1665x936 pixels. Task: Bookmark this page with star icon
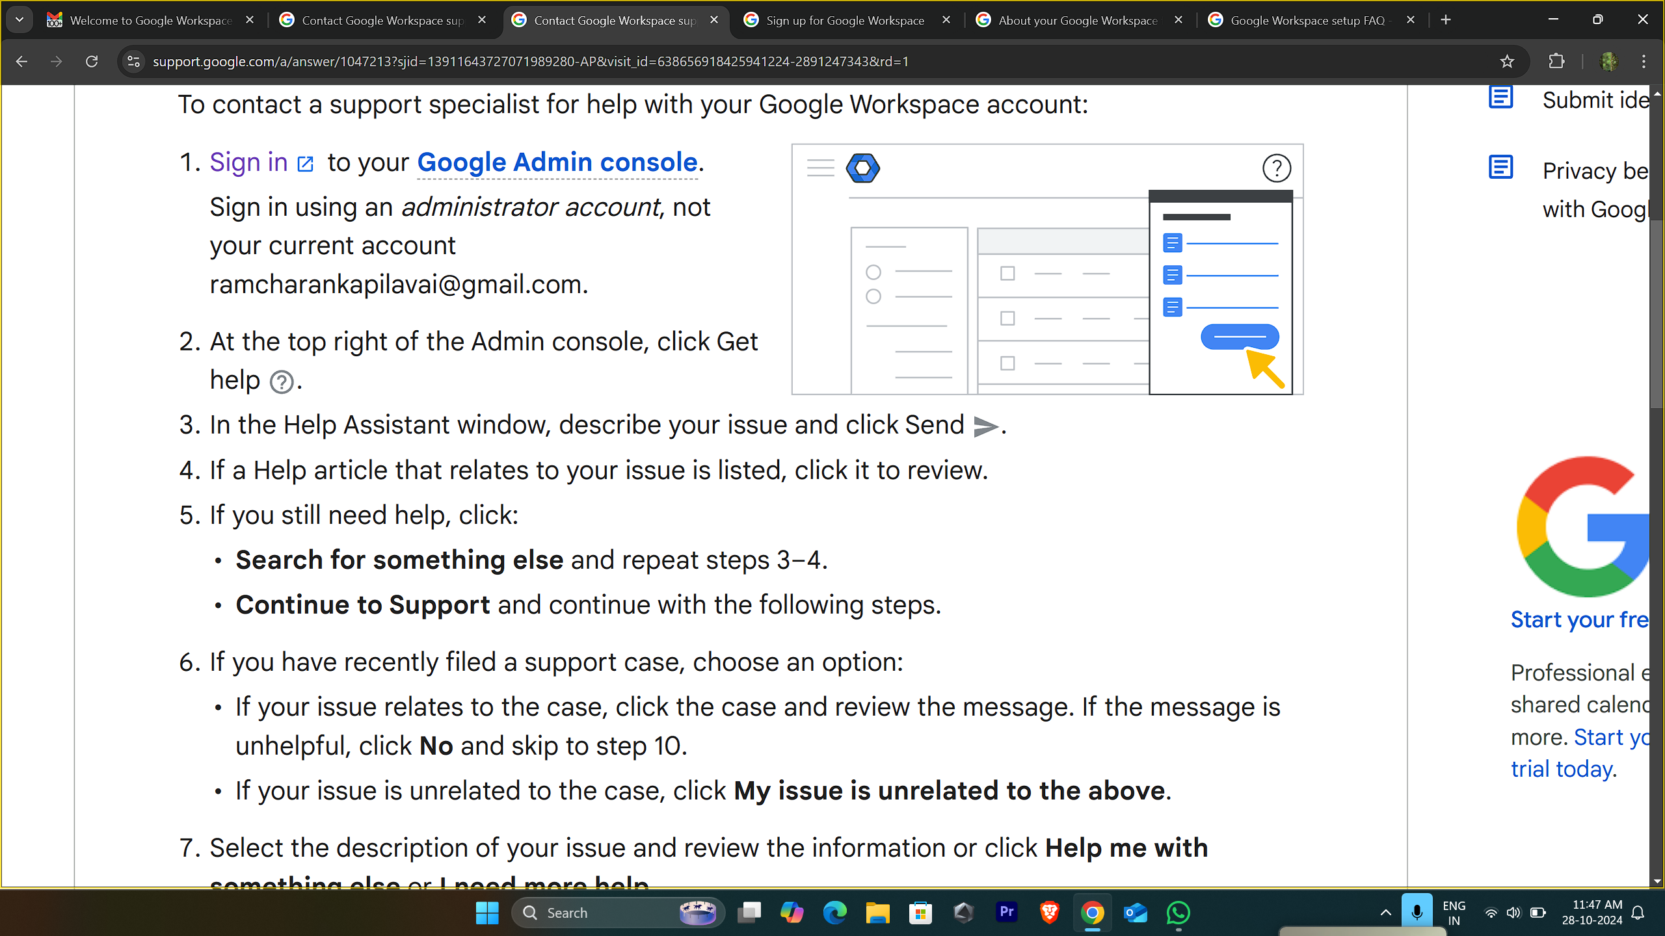[1507, 61]
